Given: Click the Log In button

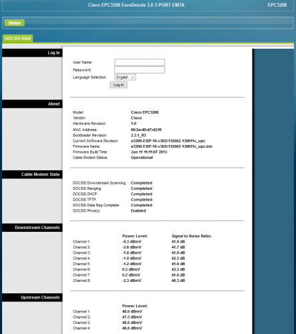Looking at the screenshot, I should coord(118,85).
